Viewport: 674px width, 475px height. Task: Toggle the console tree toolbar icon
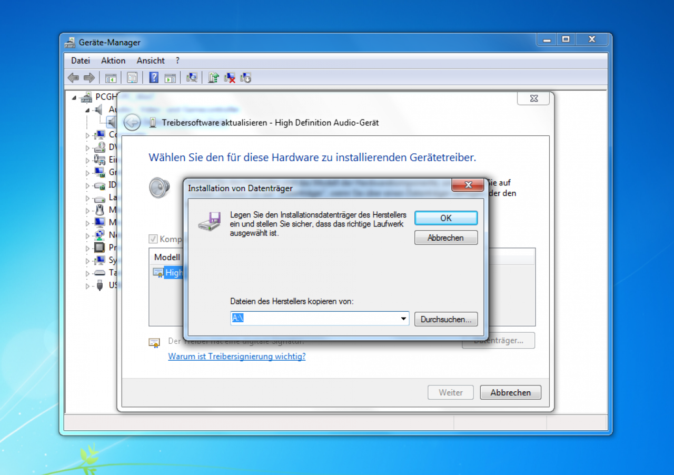point(111,78)
